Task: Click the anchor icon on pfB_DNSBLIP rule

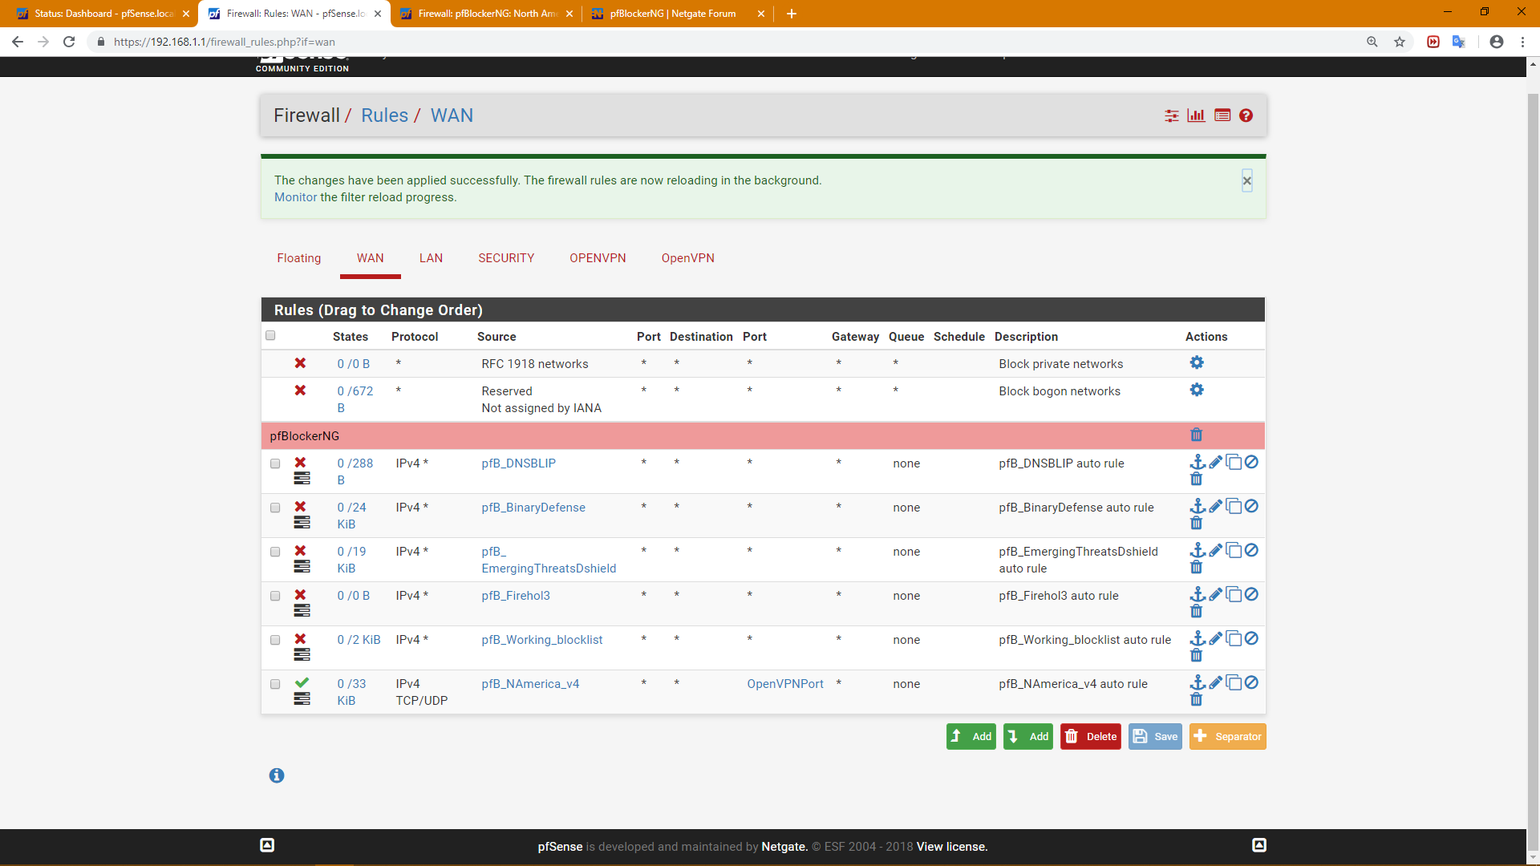Action: pyautogui.click(x=1197, y=462)
